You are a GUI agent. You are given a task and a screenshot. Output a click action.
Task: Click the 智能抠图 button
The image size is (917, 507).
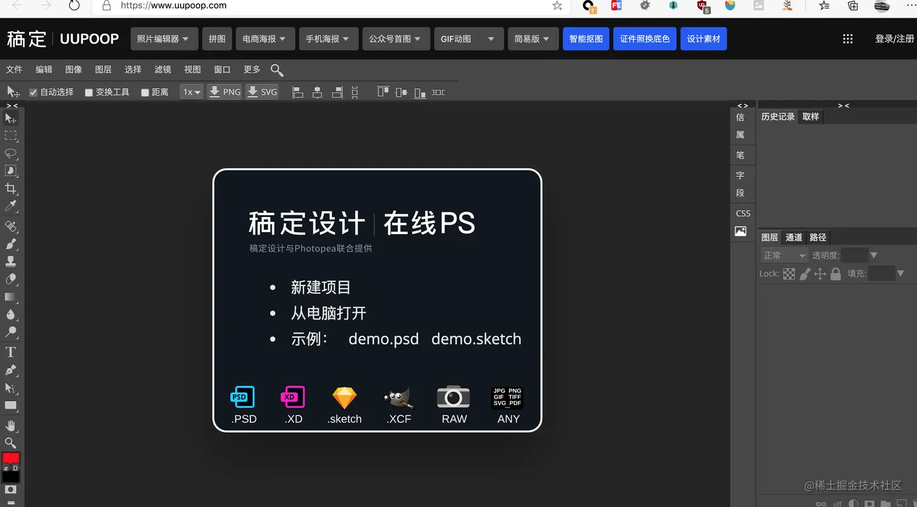[x=586, y=39]
